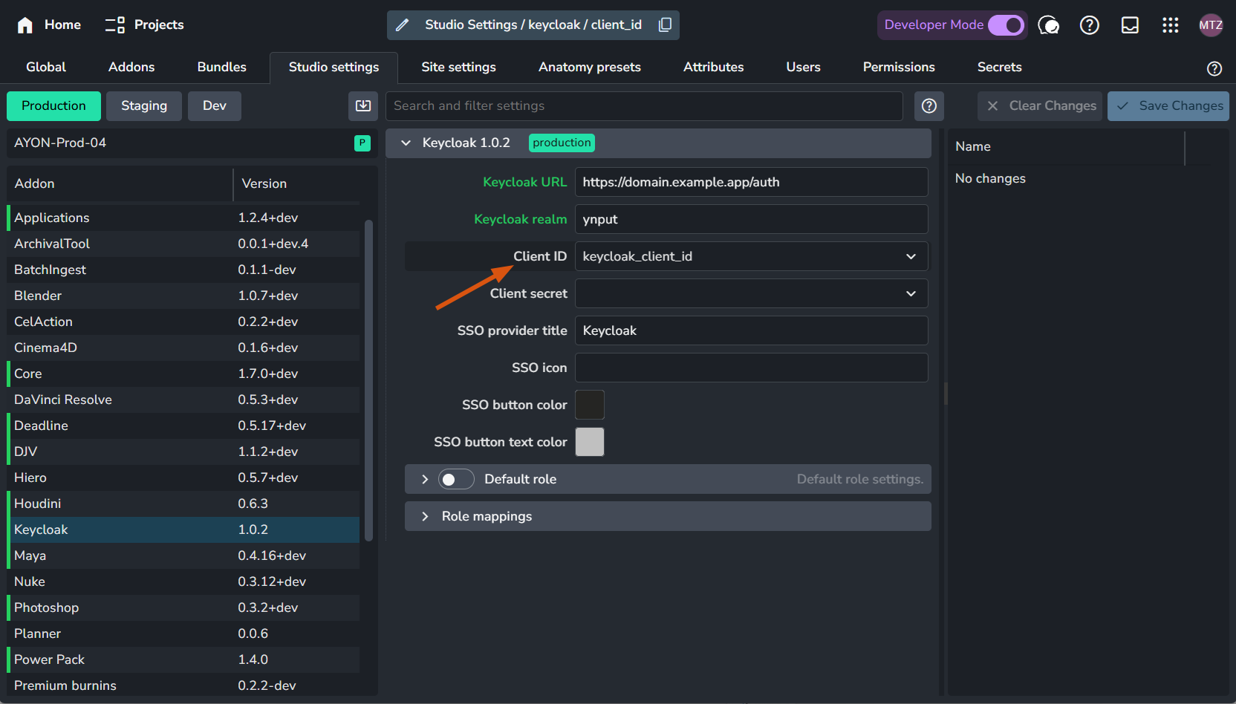This screenshot has height=704, width=1236.
Task: Open the Secrets tab
Action: (999, 68)
